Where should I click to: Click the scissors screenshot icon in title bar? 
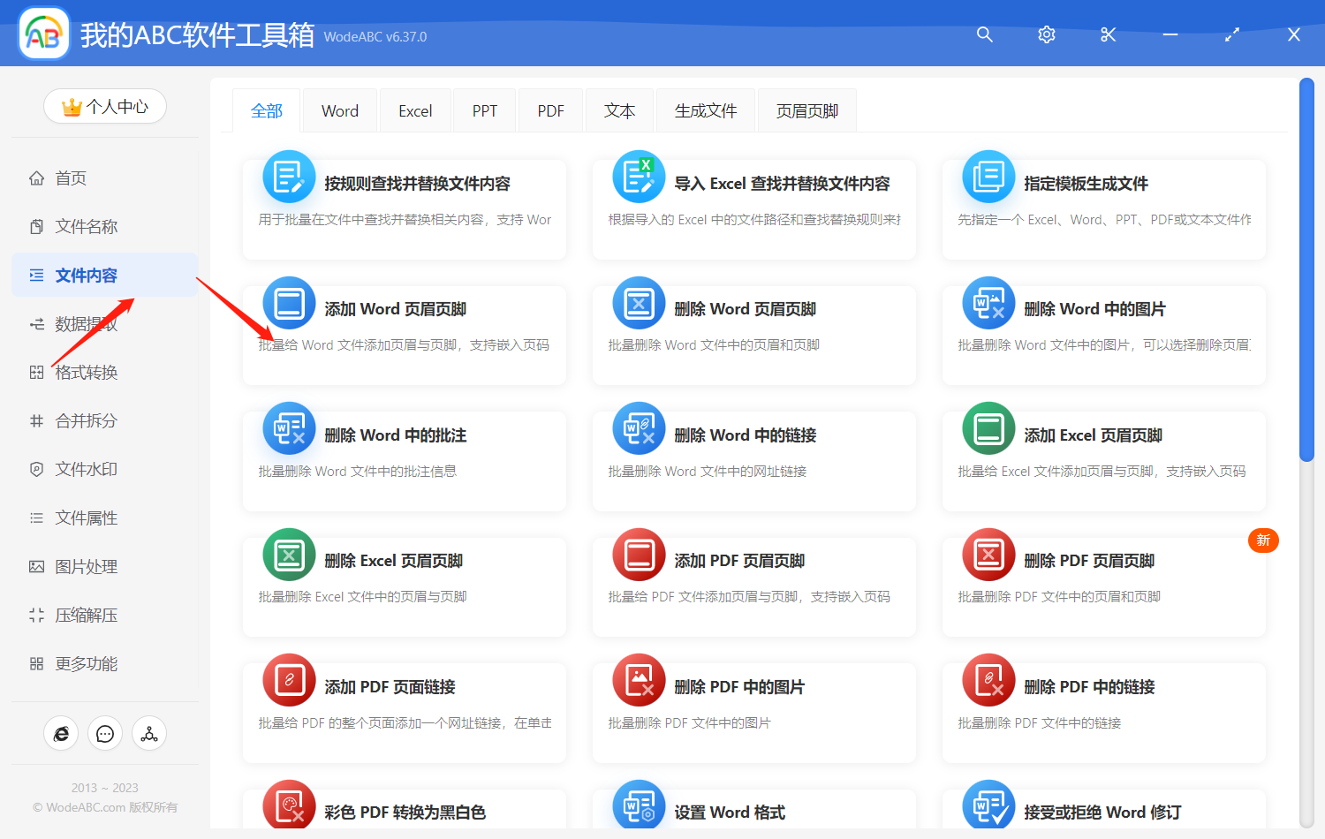[x=1108, y=34]
